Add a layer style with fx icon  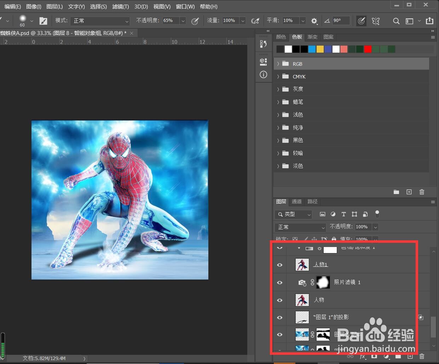(363, 357)
